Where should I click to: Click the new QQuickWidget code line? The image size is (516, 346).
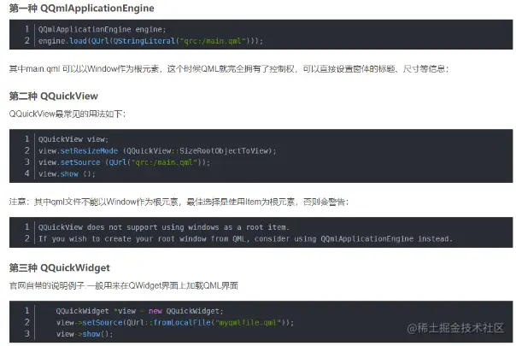click(139, 311)
